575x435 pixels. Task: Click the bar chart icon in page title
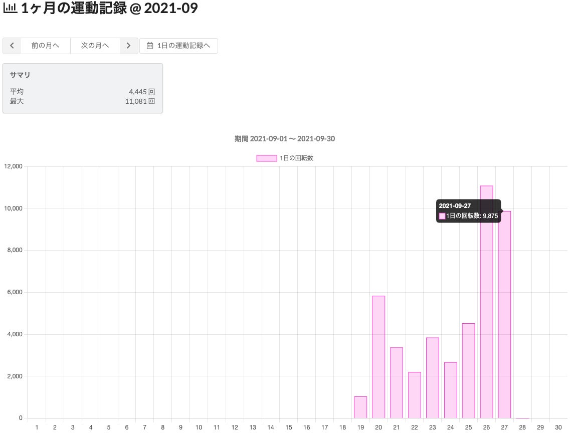coord(10,9)
